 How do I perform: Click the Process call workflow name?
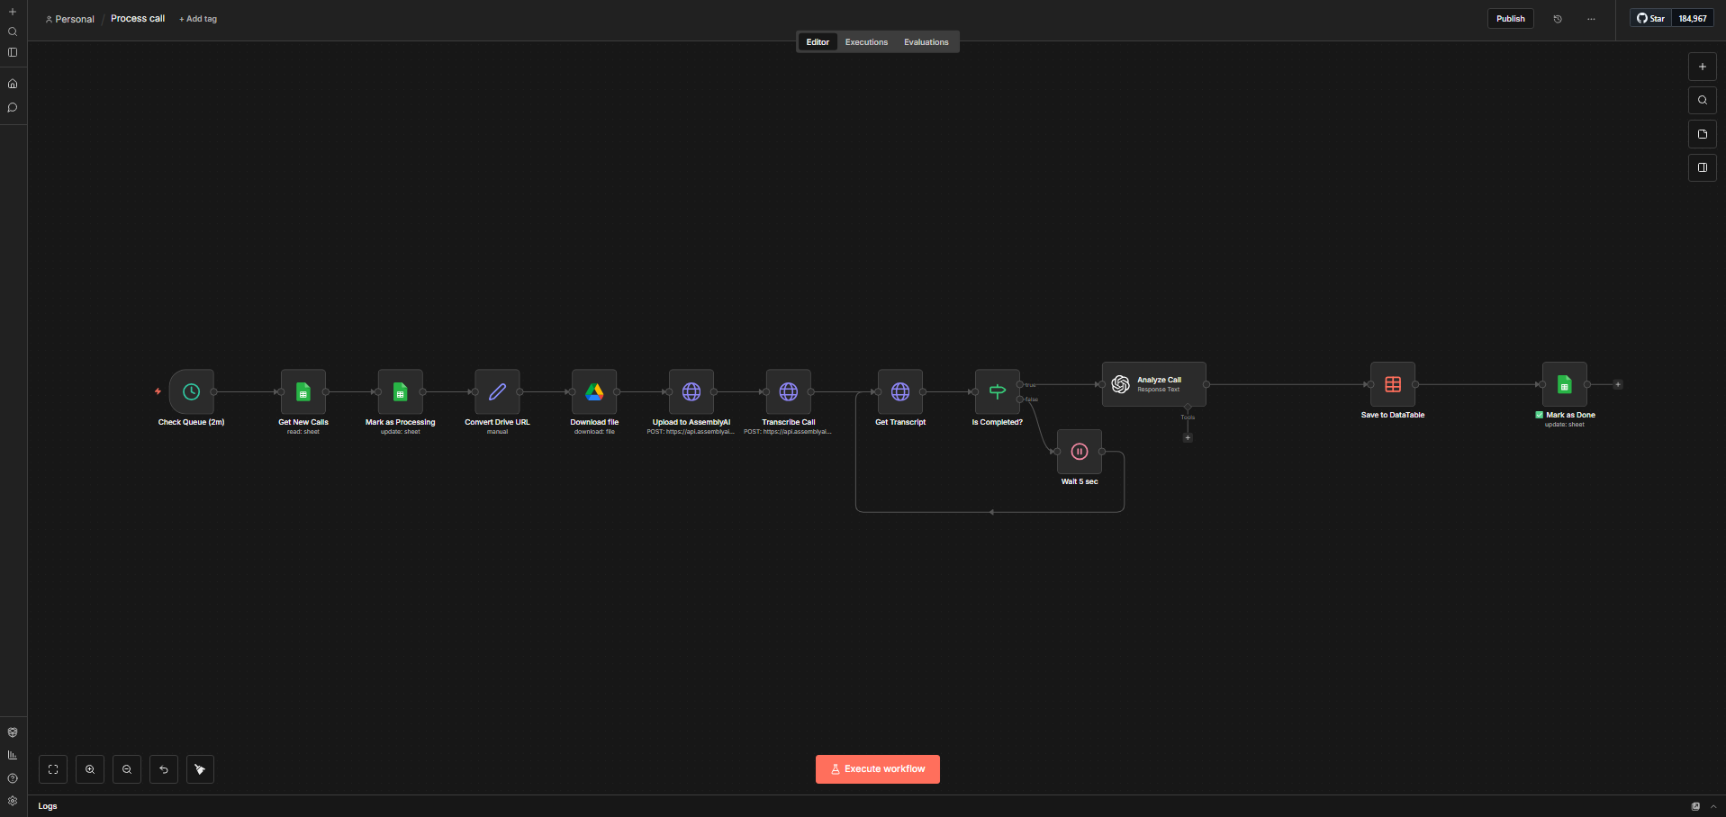pos(138,19)
